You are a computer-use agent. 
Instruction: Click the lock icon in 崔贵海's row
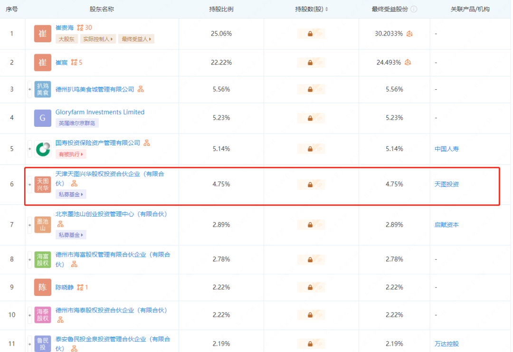tap(310, 34)
